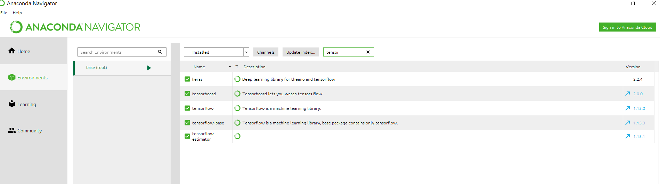Viewport: 660px width, 184px height.
Task: Sort packages by the Name column arrow
Action: click(230, 67)
